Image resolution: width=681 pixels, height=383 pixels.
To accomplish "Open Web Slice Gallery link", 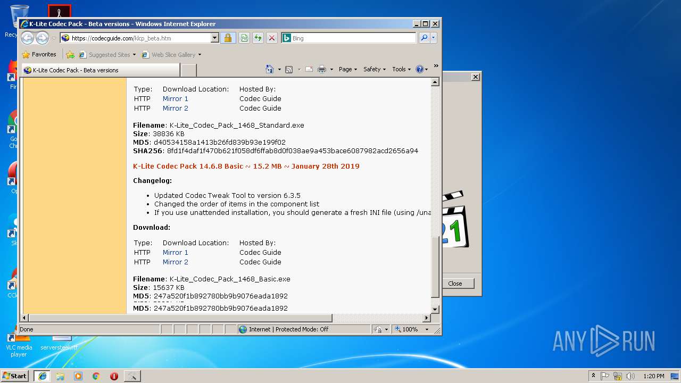I will point(171,54).
